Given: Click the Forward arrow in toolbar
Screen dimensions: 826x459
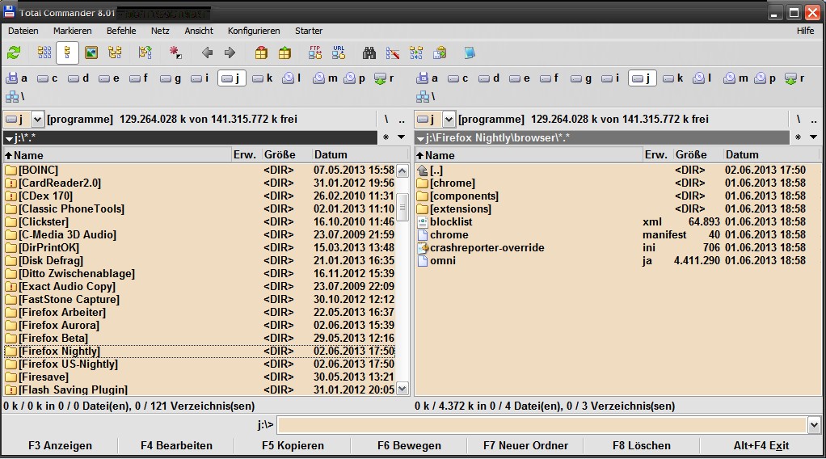Looking at the screenshot, I should point(230,53).
